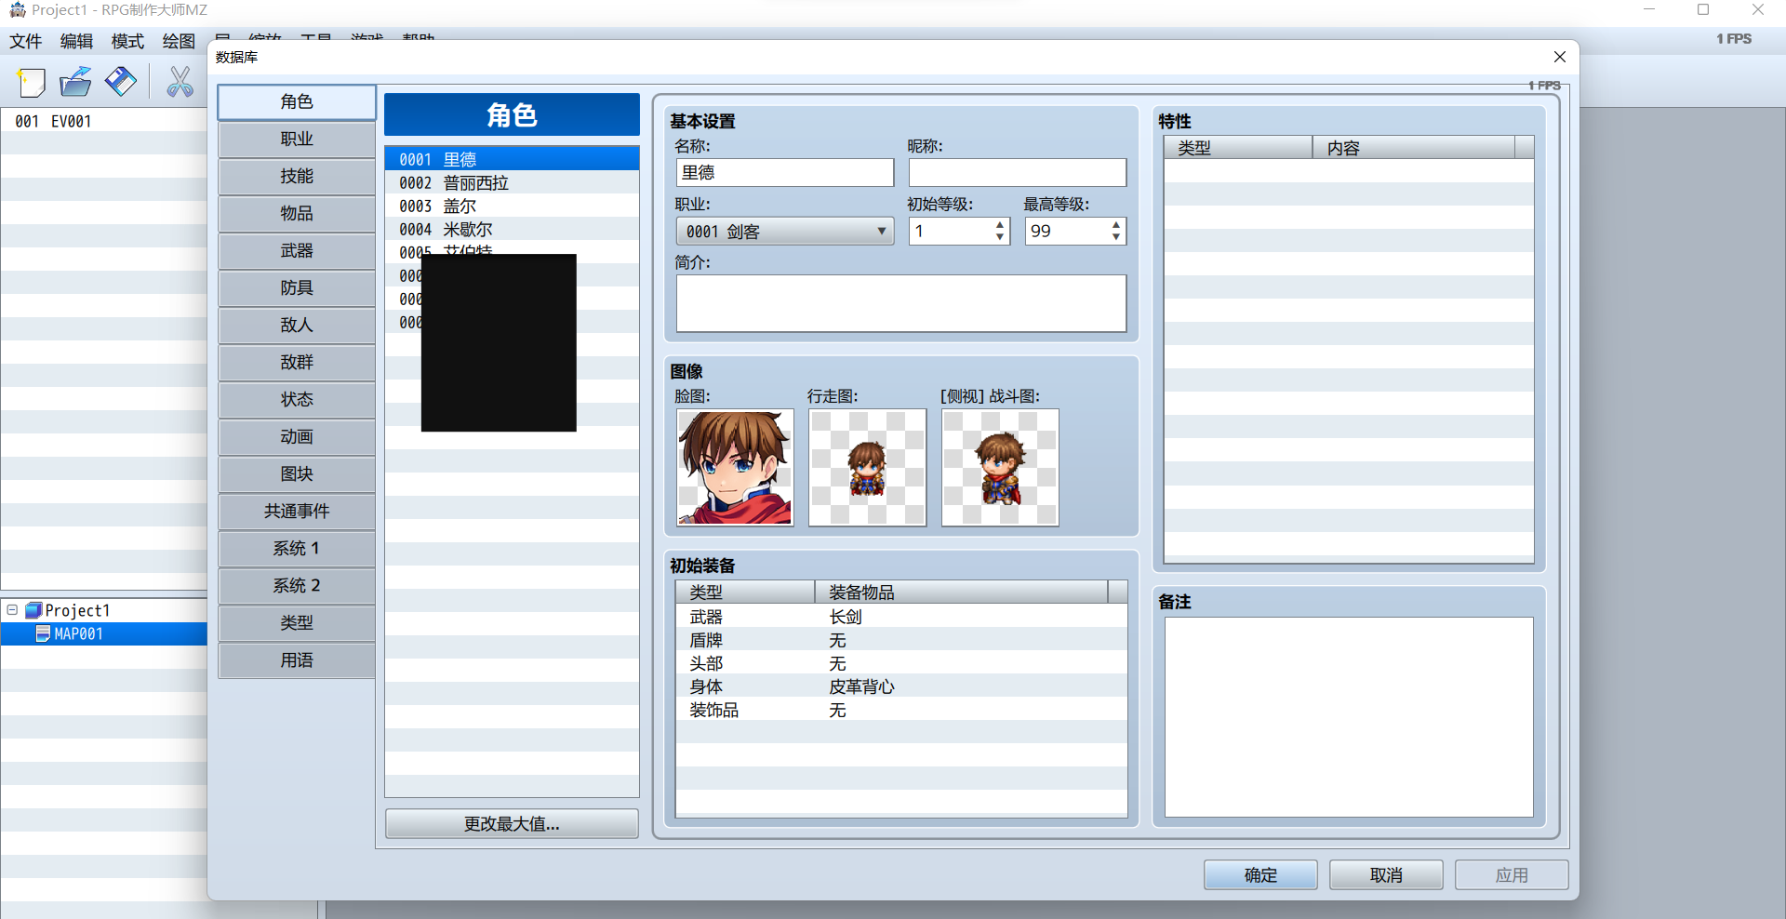Open the 系统 2 tab
1786x919 pixels.
(x=297, y=586)
